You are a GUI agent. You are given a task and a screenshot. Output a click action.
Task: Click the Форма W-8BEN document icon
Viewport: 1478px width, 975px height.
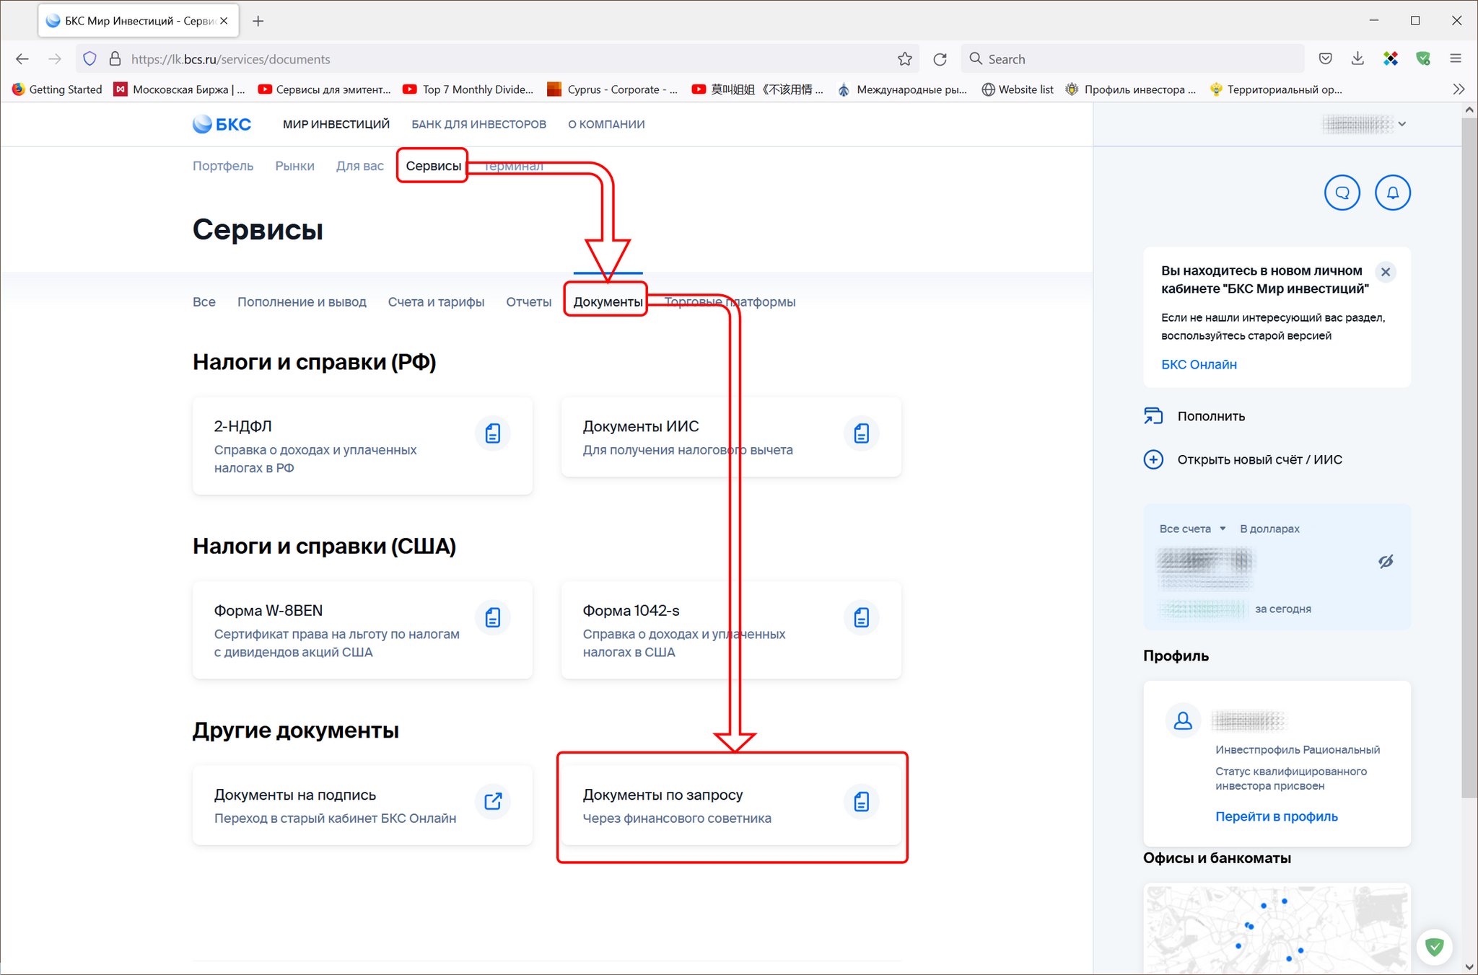492,616
